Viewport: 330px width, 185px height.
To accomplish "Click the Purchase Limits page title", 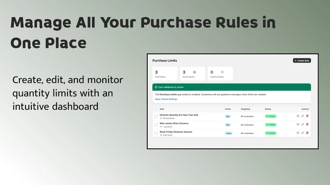I will [165, 60].
